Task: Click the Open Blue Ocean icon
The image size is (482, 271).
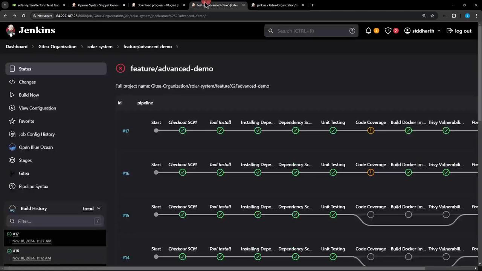Action: pos(12,147)
